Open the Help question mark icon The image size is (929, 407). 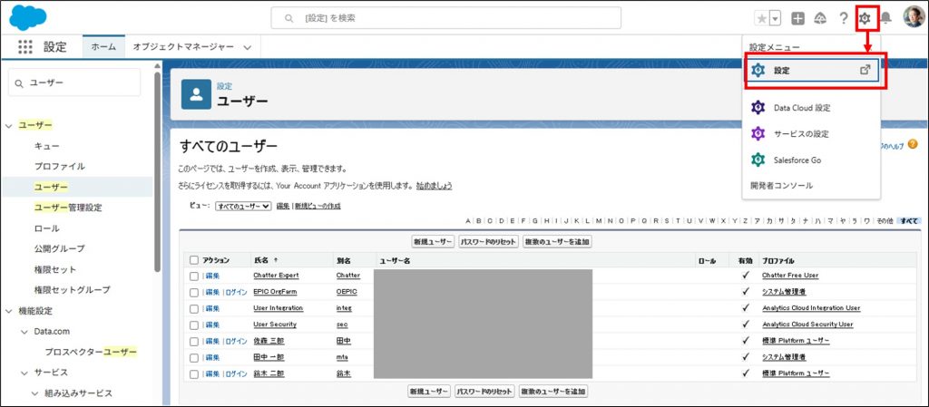(843, 18)
